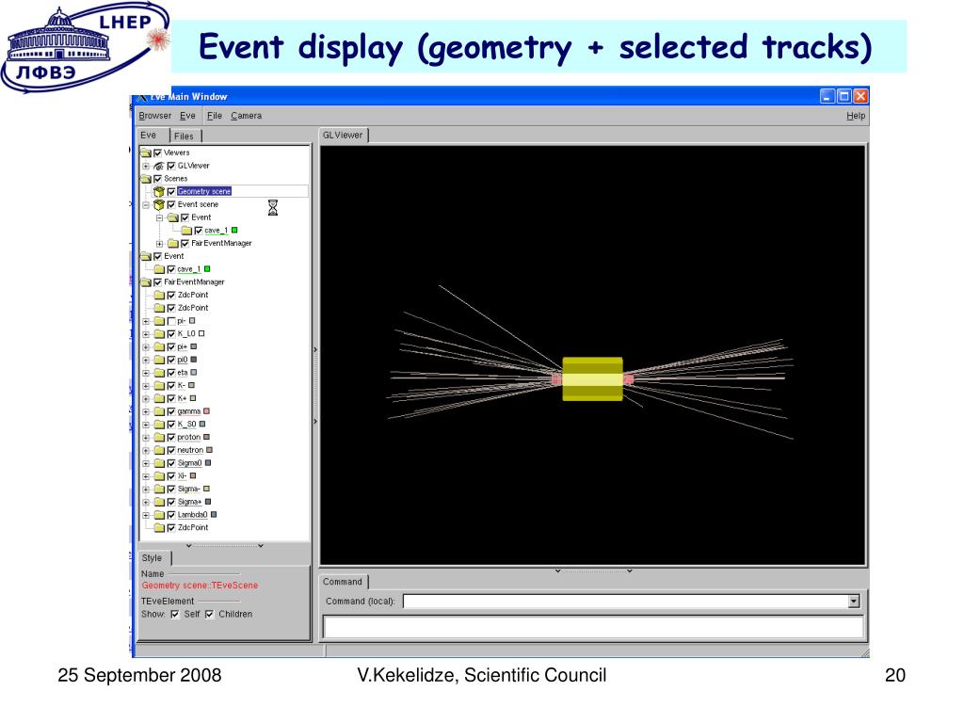Click the Xi- folder icon

pyautogui.click(x=159, y=475)
